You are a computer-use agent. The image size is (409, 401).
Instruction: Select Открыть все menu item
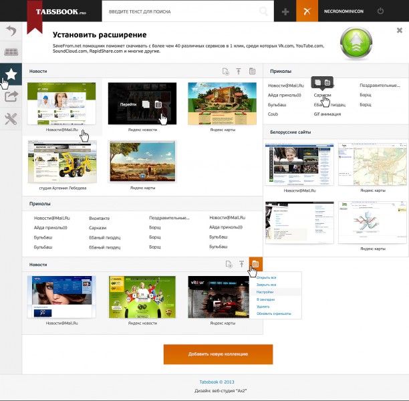(x=266, y=277)
